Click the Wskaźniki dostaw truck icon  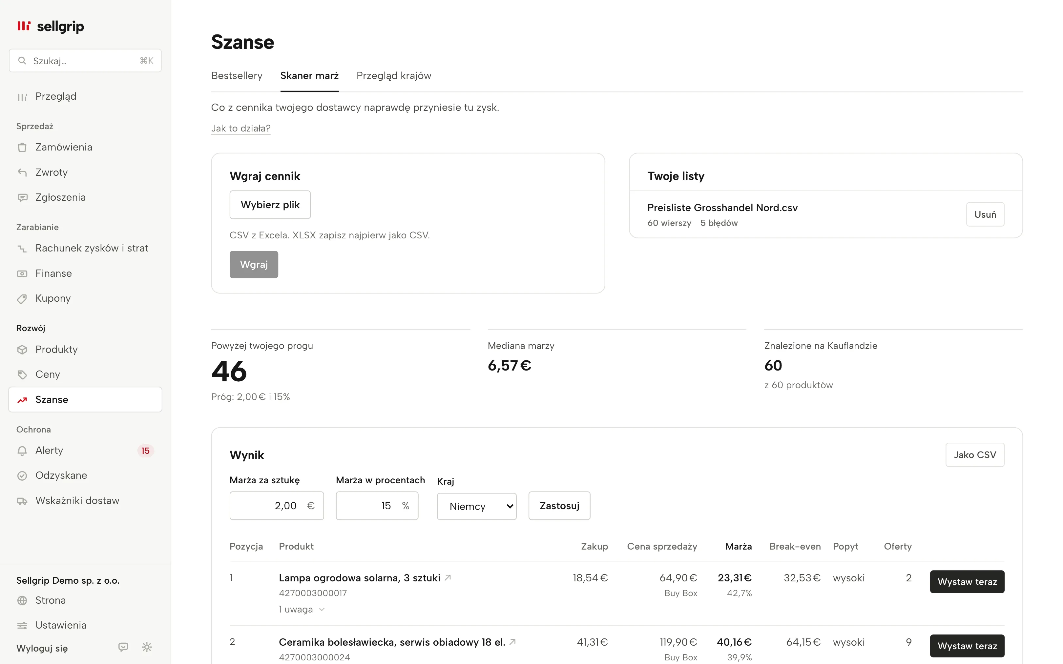tap(22, 501)
